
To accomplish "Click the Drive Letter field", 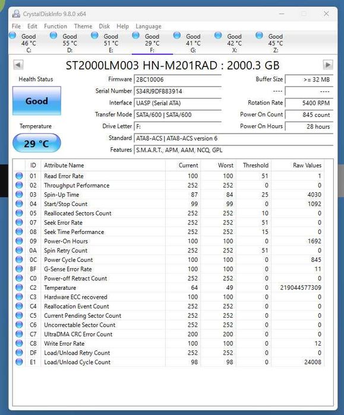I will 178,126.
